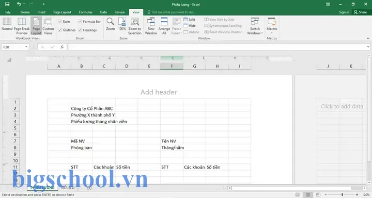Click Insert Function fx icon
This screenshot has width=372, height=198.
click(x=62, y=47)
